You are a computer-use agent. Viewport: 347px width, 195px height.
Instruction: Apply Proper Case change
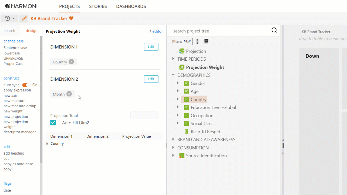tap(14, 64)
